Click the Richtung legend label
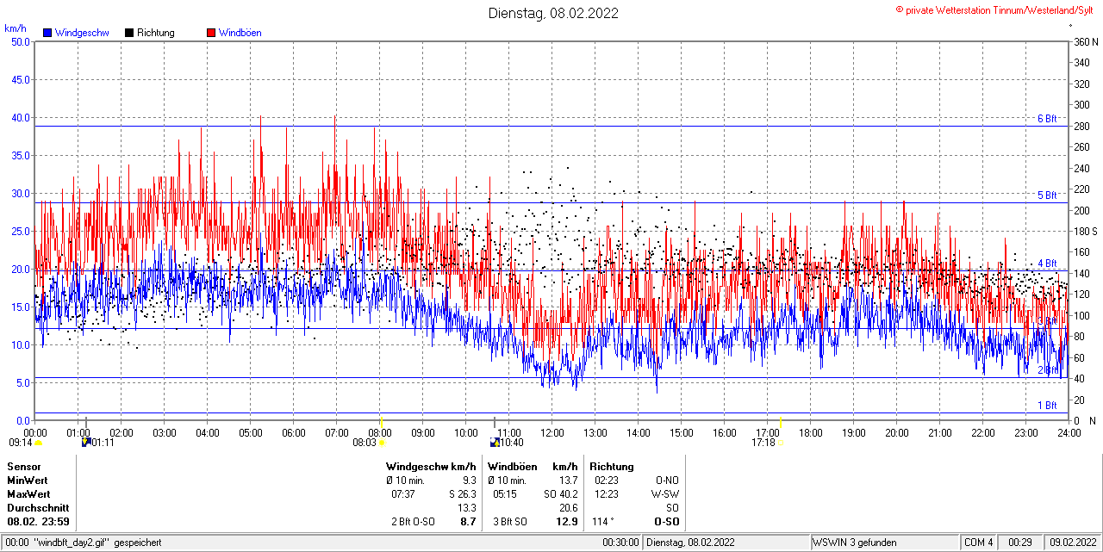 pyautogui.click(x=155, y=33)
